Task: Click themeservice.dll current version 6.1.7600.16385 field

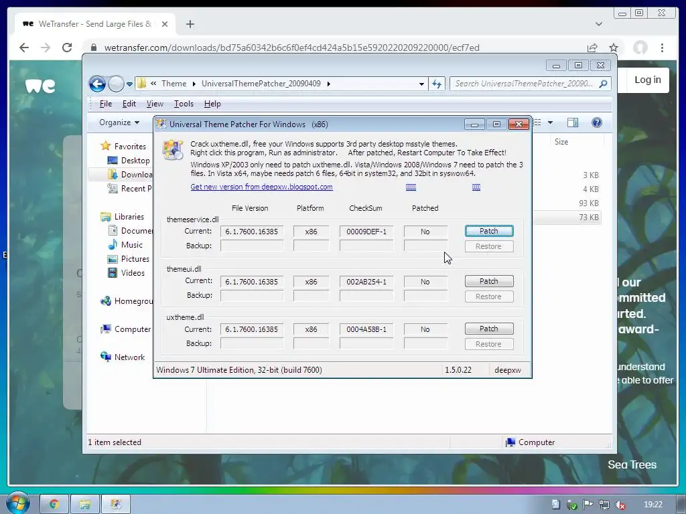Action: pyautogui.click(x=252, y=231)
